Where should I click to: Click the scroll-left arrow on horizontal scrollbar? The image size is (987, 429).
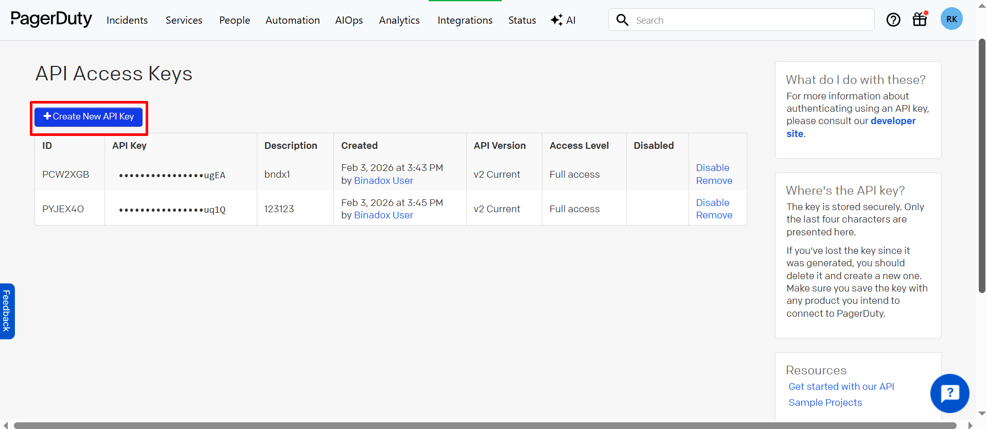pyautogui.click(x=6, y=425)
